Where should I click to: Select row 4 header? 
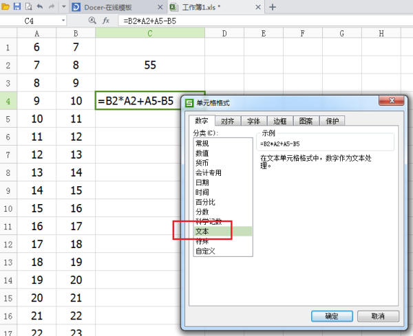click(8, 101)
